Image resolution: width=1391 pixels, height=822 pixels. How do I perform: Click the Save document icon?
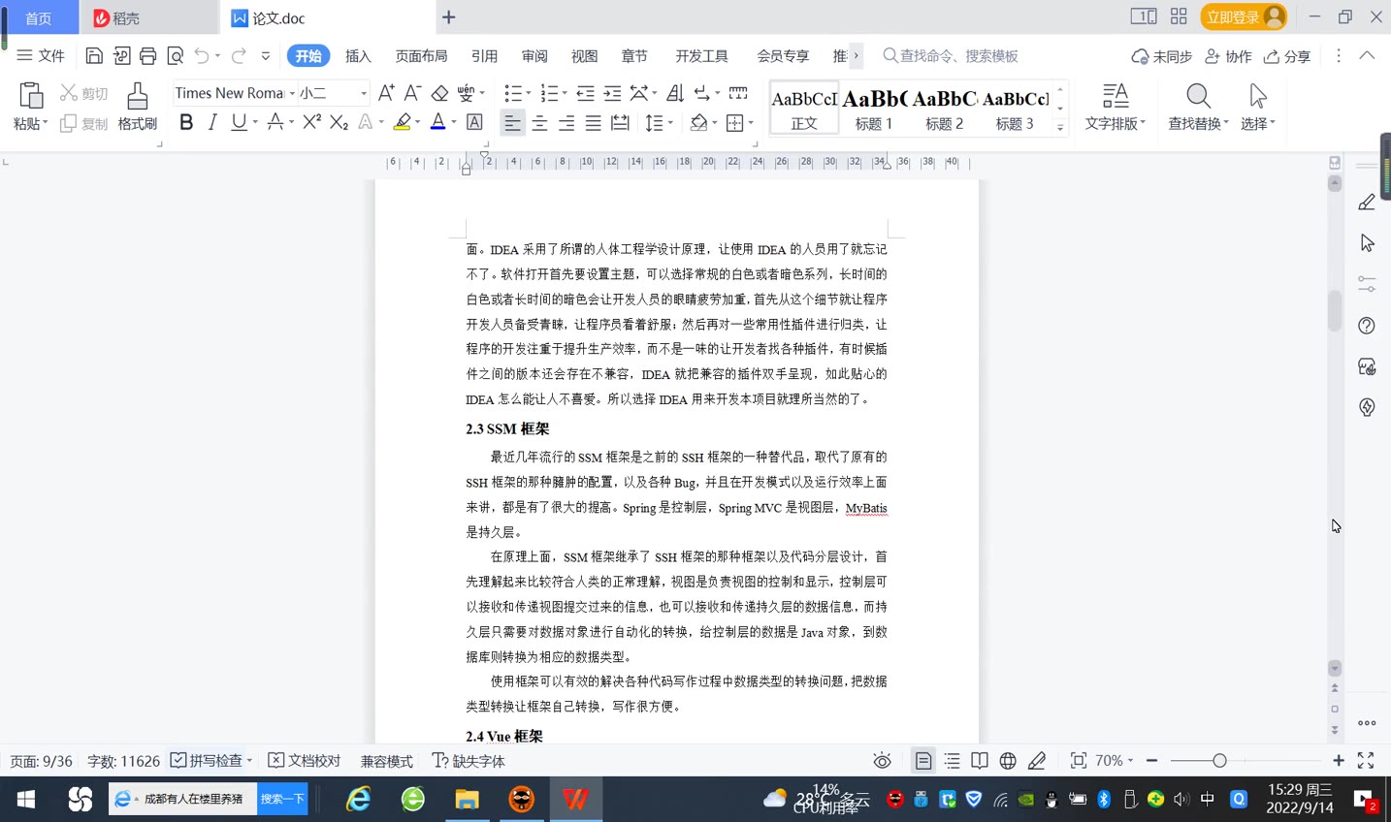(94, 56)
